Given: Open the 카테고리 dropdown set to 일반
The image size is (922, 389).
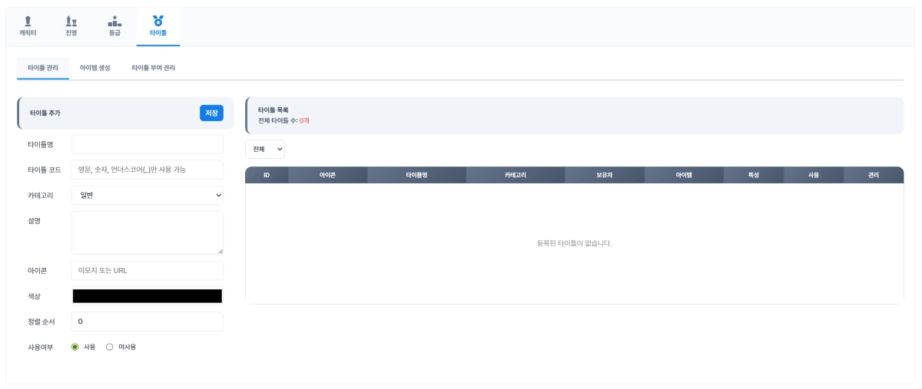Looking at the screenshot, I should coord(147,196).
